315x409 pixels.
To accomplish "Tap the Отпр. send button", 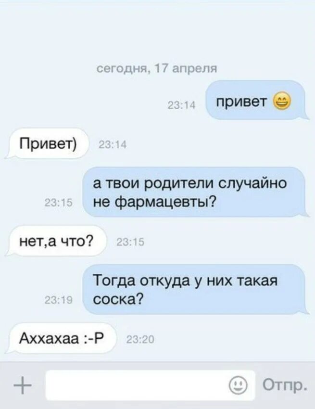I will [284, 385].
